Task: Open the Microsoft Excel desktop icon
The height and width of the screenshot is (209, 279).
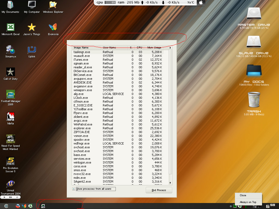Action: (x=10, y=27)
